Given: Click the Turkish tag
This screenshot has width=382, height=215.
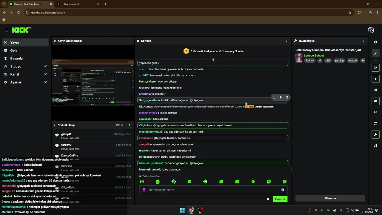Looking at the screenshot, I should coord(310,60).
